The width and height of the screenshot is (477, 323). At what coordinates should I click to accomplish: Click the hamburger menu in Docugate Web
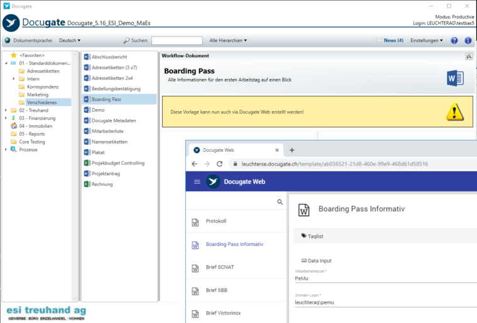coord(197,181)
